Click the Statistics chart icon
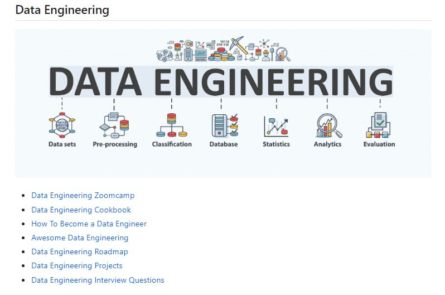 click(x=276, y=125)
